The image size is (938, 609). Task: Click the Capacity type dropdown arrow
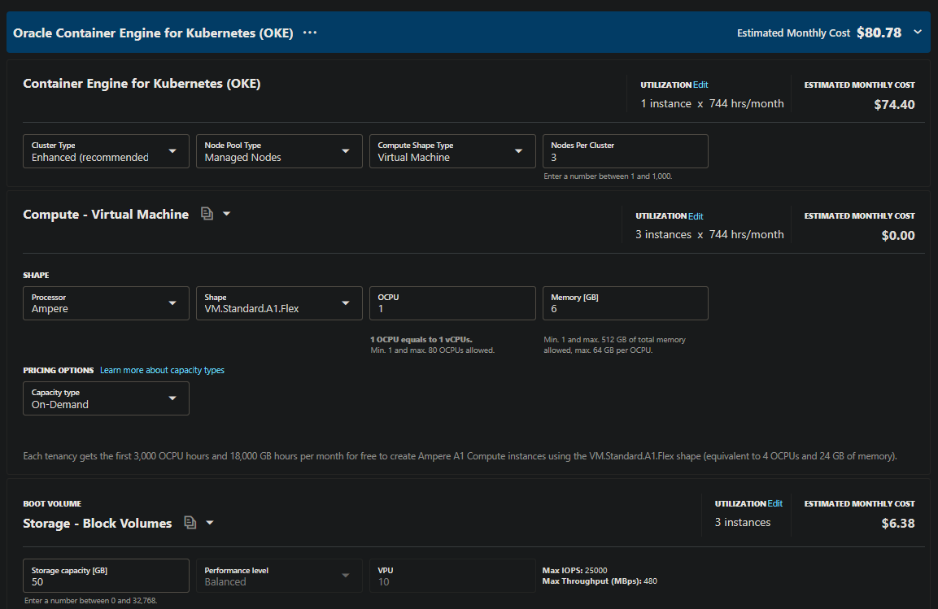[x=172, y=398]
